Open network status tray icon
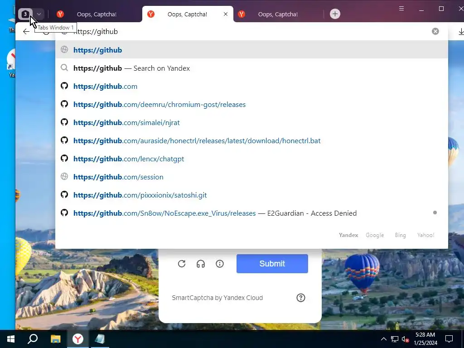This screenshot has height=348, width=464. coord(395,339)
